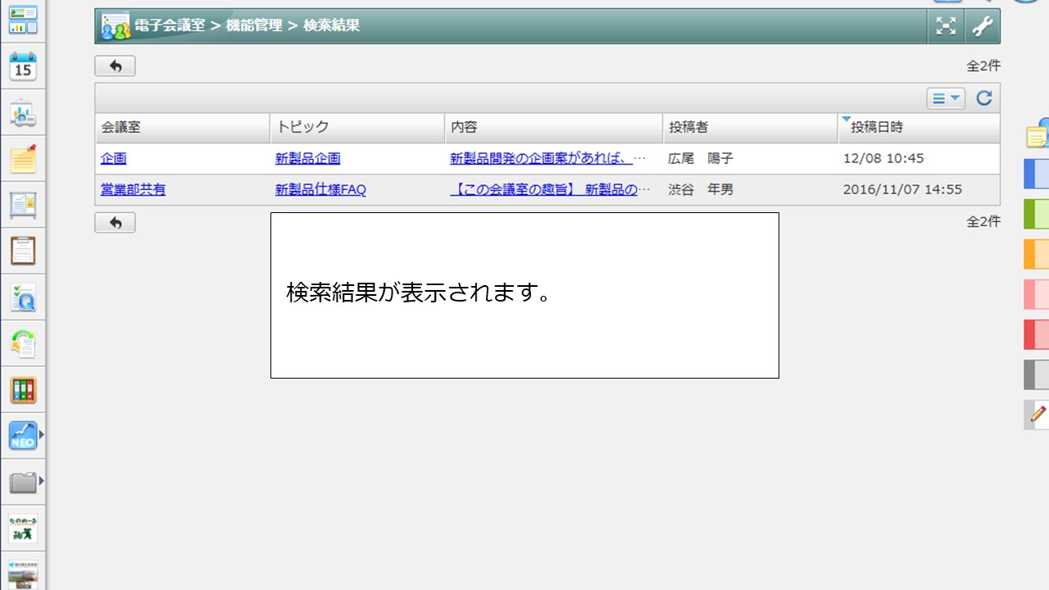Screen dimensions: 1049x590
Task: Click poster name 広尾 陽子
Action: click(x=701, y=159)
